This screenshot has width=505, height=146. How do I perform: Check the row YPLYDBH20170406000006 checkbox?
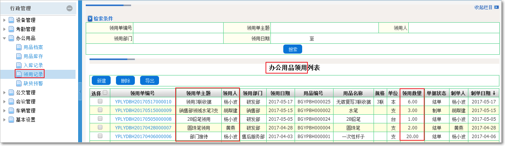tap(100, 136)
